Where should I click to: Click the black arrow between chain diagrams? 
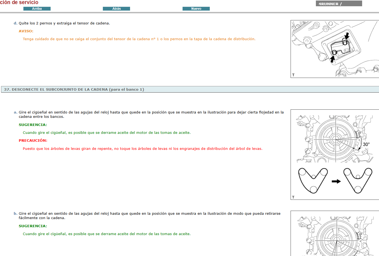coord(336,181)
